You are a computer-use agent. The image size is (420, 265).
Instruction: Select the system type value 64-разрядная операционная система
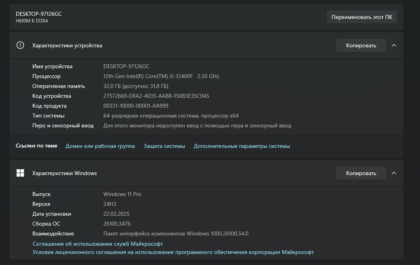point(171,116)
